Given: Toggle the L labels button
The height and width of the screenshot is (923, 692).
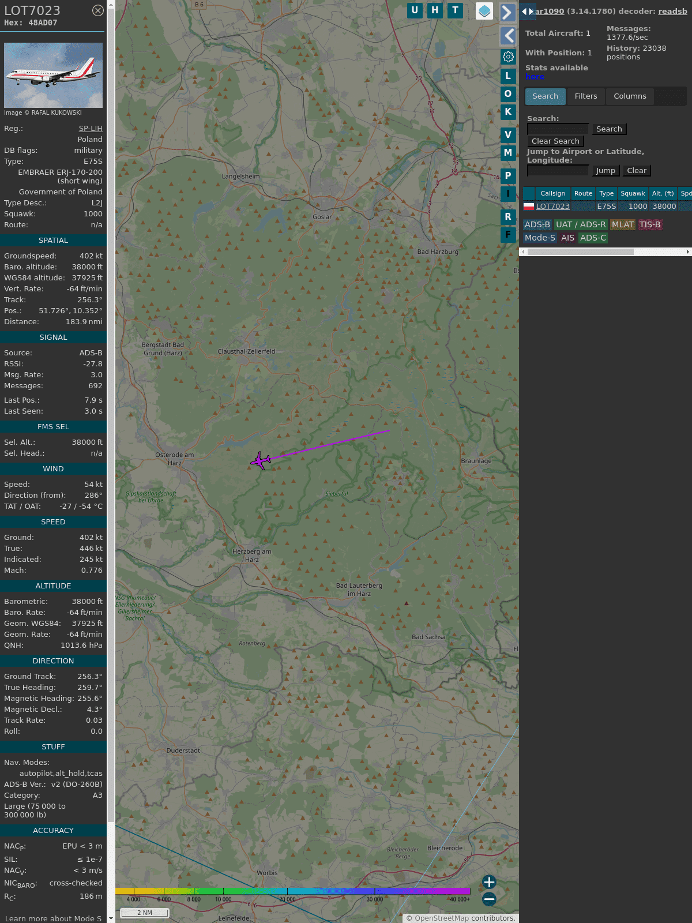Looking at the screenshot, I should point(508,76).
